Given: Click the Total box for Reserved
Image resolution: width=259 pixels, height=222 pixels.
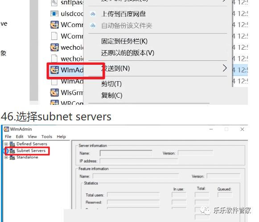Looking at the screenshot, I should (202, 202).
